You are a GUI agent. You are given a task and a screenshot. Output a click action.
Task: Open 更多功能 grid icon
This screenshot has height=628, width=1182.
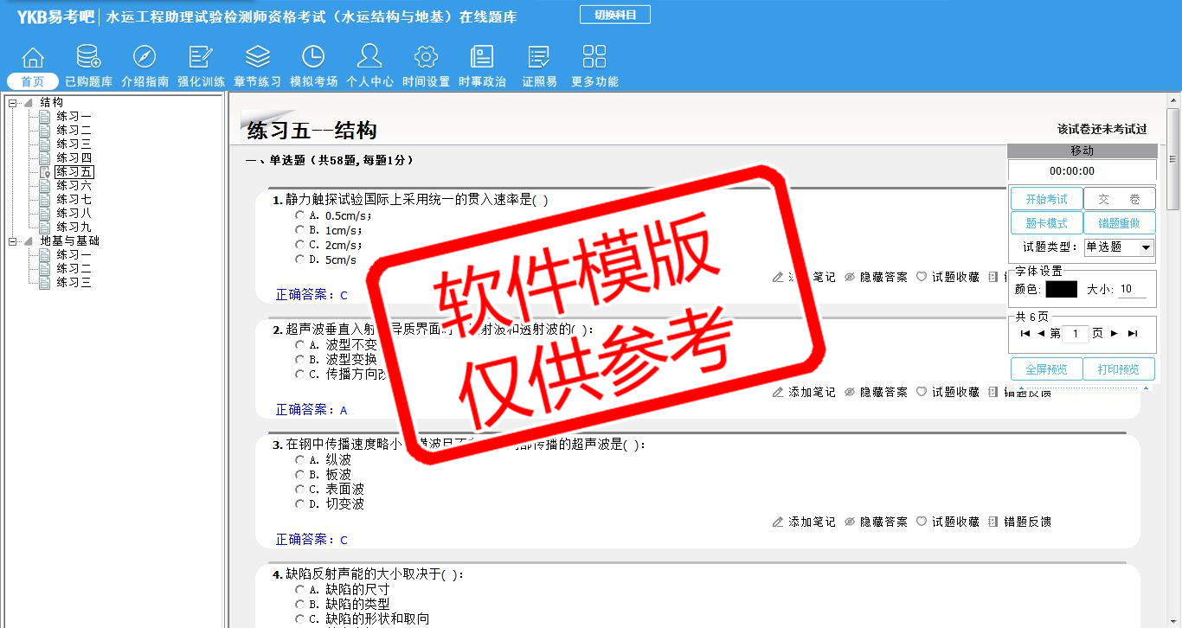click(x=594, y=57)
